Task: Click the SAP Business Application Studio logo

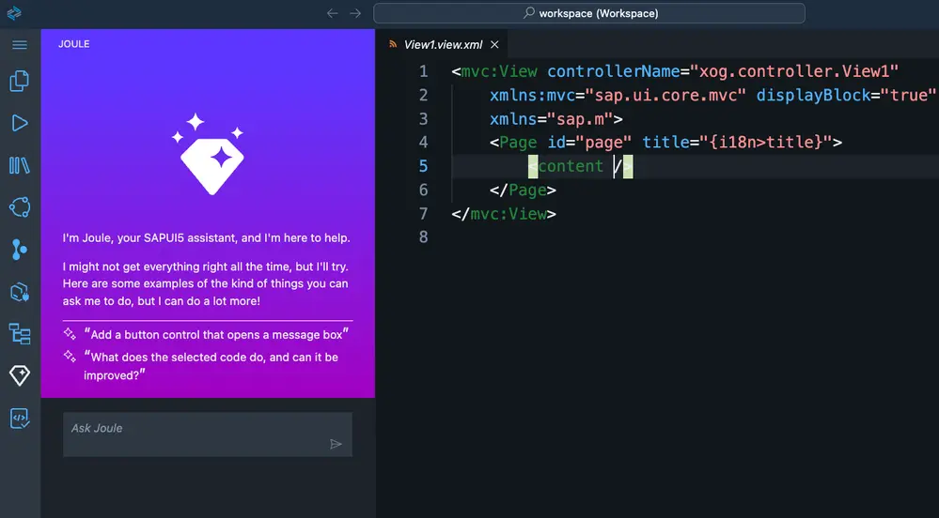Action: [x=14, y=13]
